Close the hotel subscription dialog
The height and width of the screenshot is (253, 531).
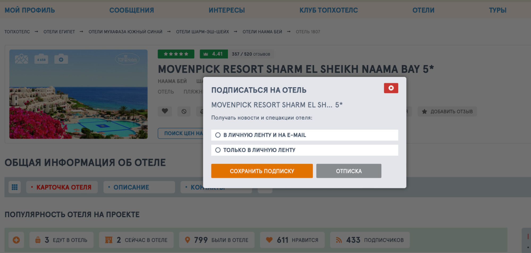coord(391,88)
